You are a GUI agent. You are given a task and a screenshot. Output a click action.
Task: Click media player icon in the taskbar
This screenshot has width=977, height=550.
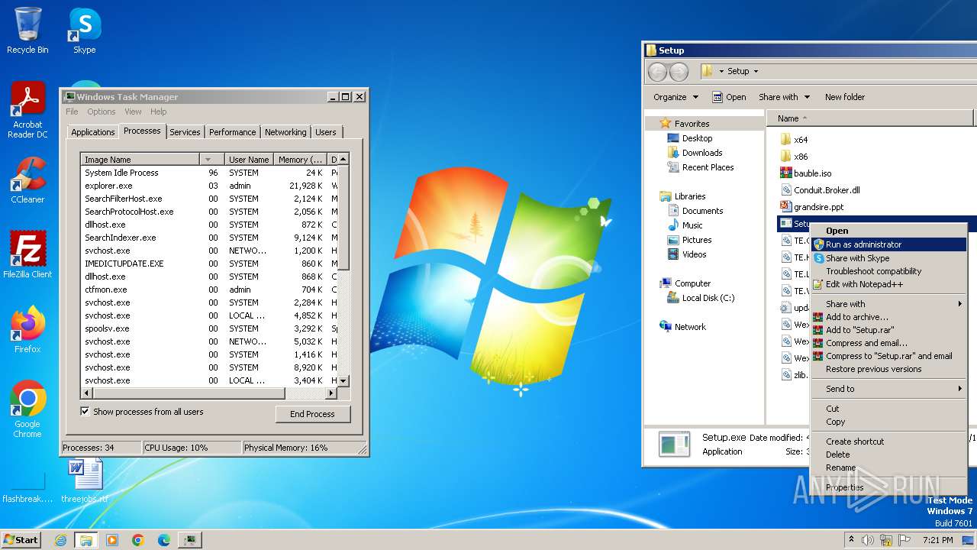[x=112, y=540]
